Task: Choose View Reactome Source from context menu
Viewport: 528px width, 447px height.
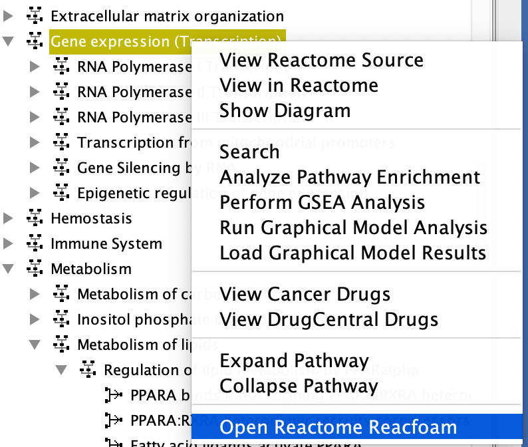Action: [357, 60]
